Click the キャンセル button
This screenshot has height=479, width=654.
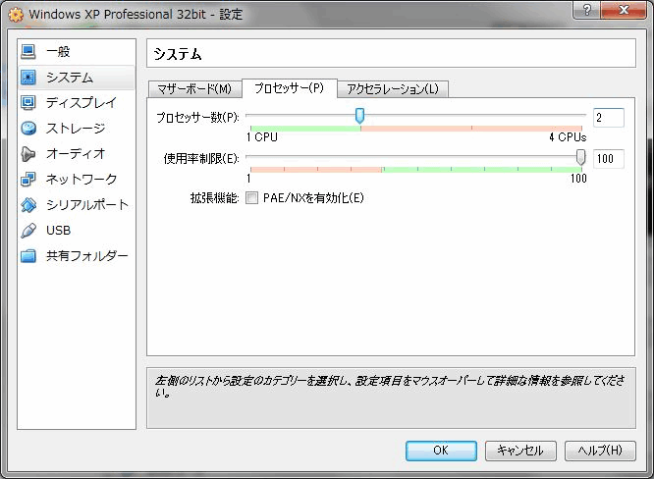(x=520, y=451)
